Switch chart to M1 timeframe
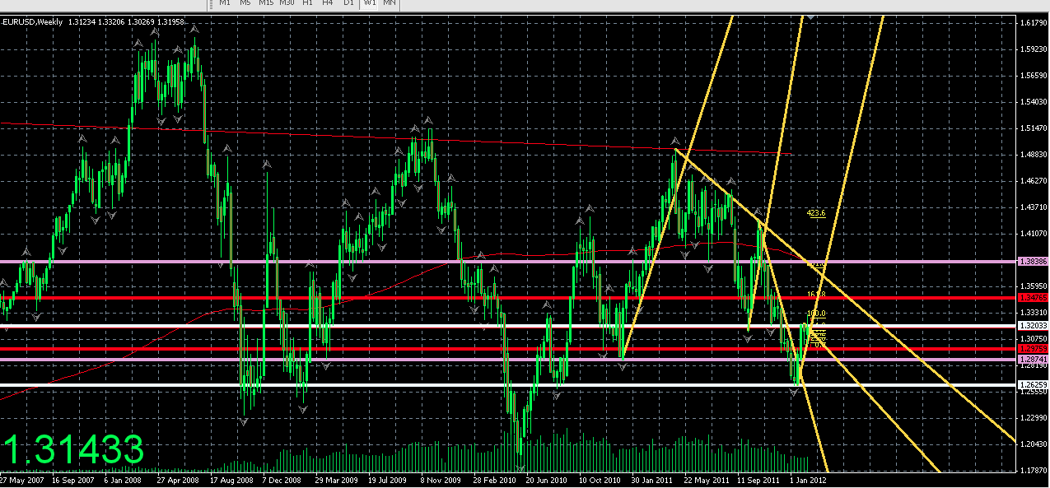 click(224, 3)
